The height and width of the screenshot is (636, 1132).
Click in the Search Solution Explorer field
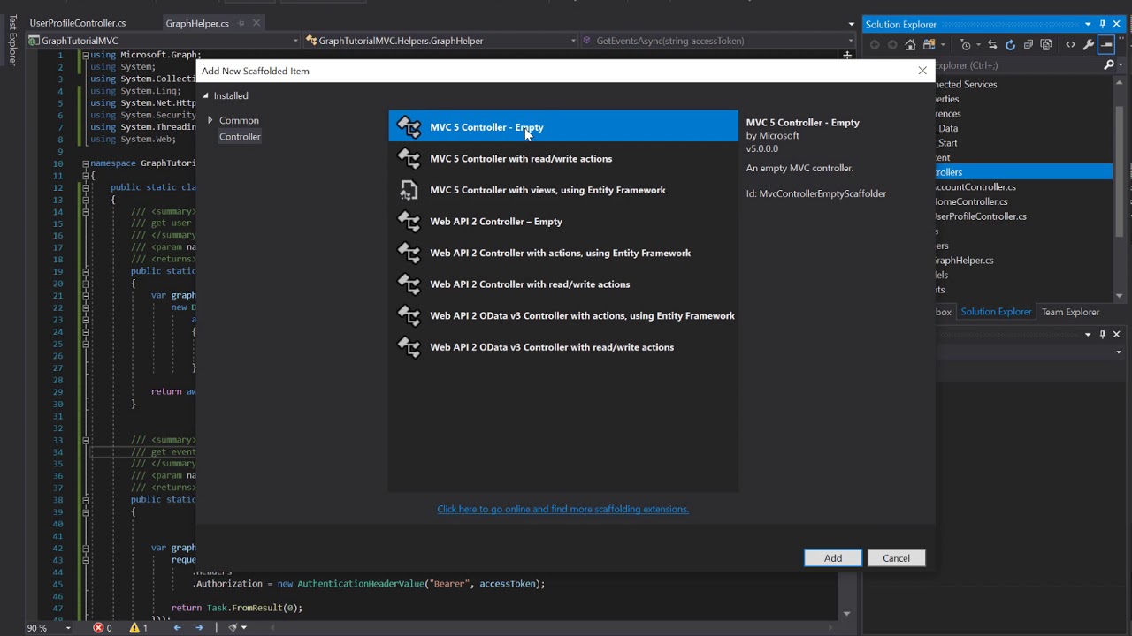point(1017,64)
